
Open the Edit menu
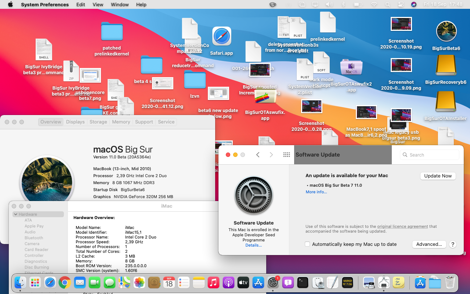point(81,4)
